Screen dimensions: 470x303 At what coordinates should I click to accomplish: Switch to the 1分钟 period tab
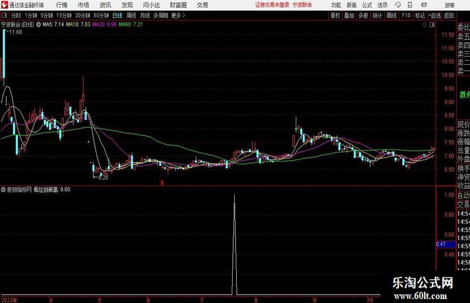31,15
